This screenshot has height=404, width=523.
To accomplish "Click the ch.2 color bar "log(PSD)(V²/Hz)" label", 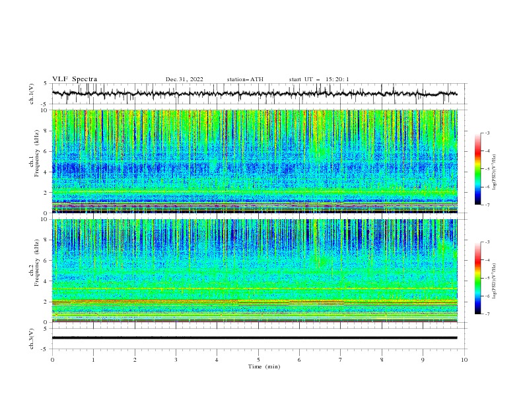I will tap(495, 281).
